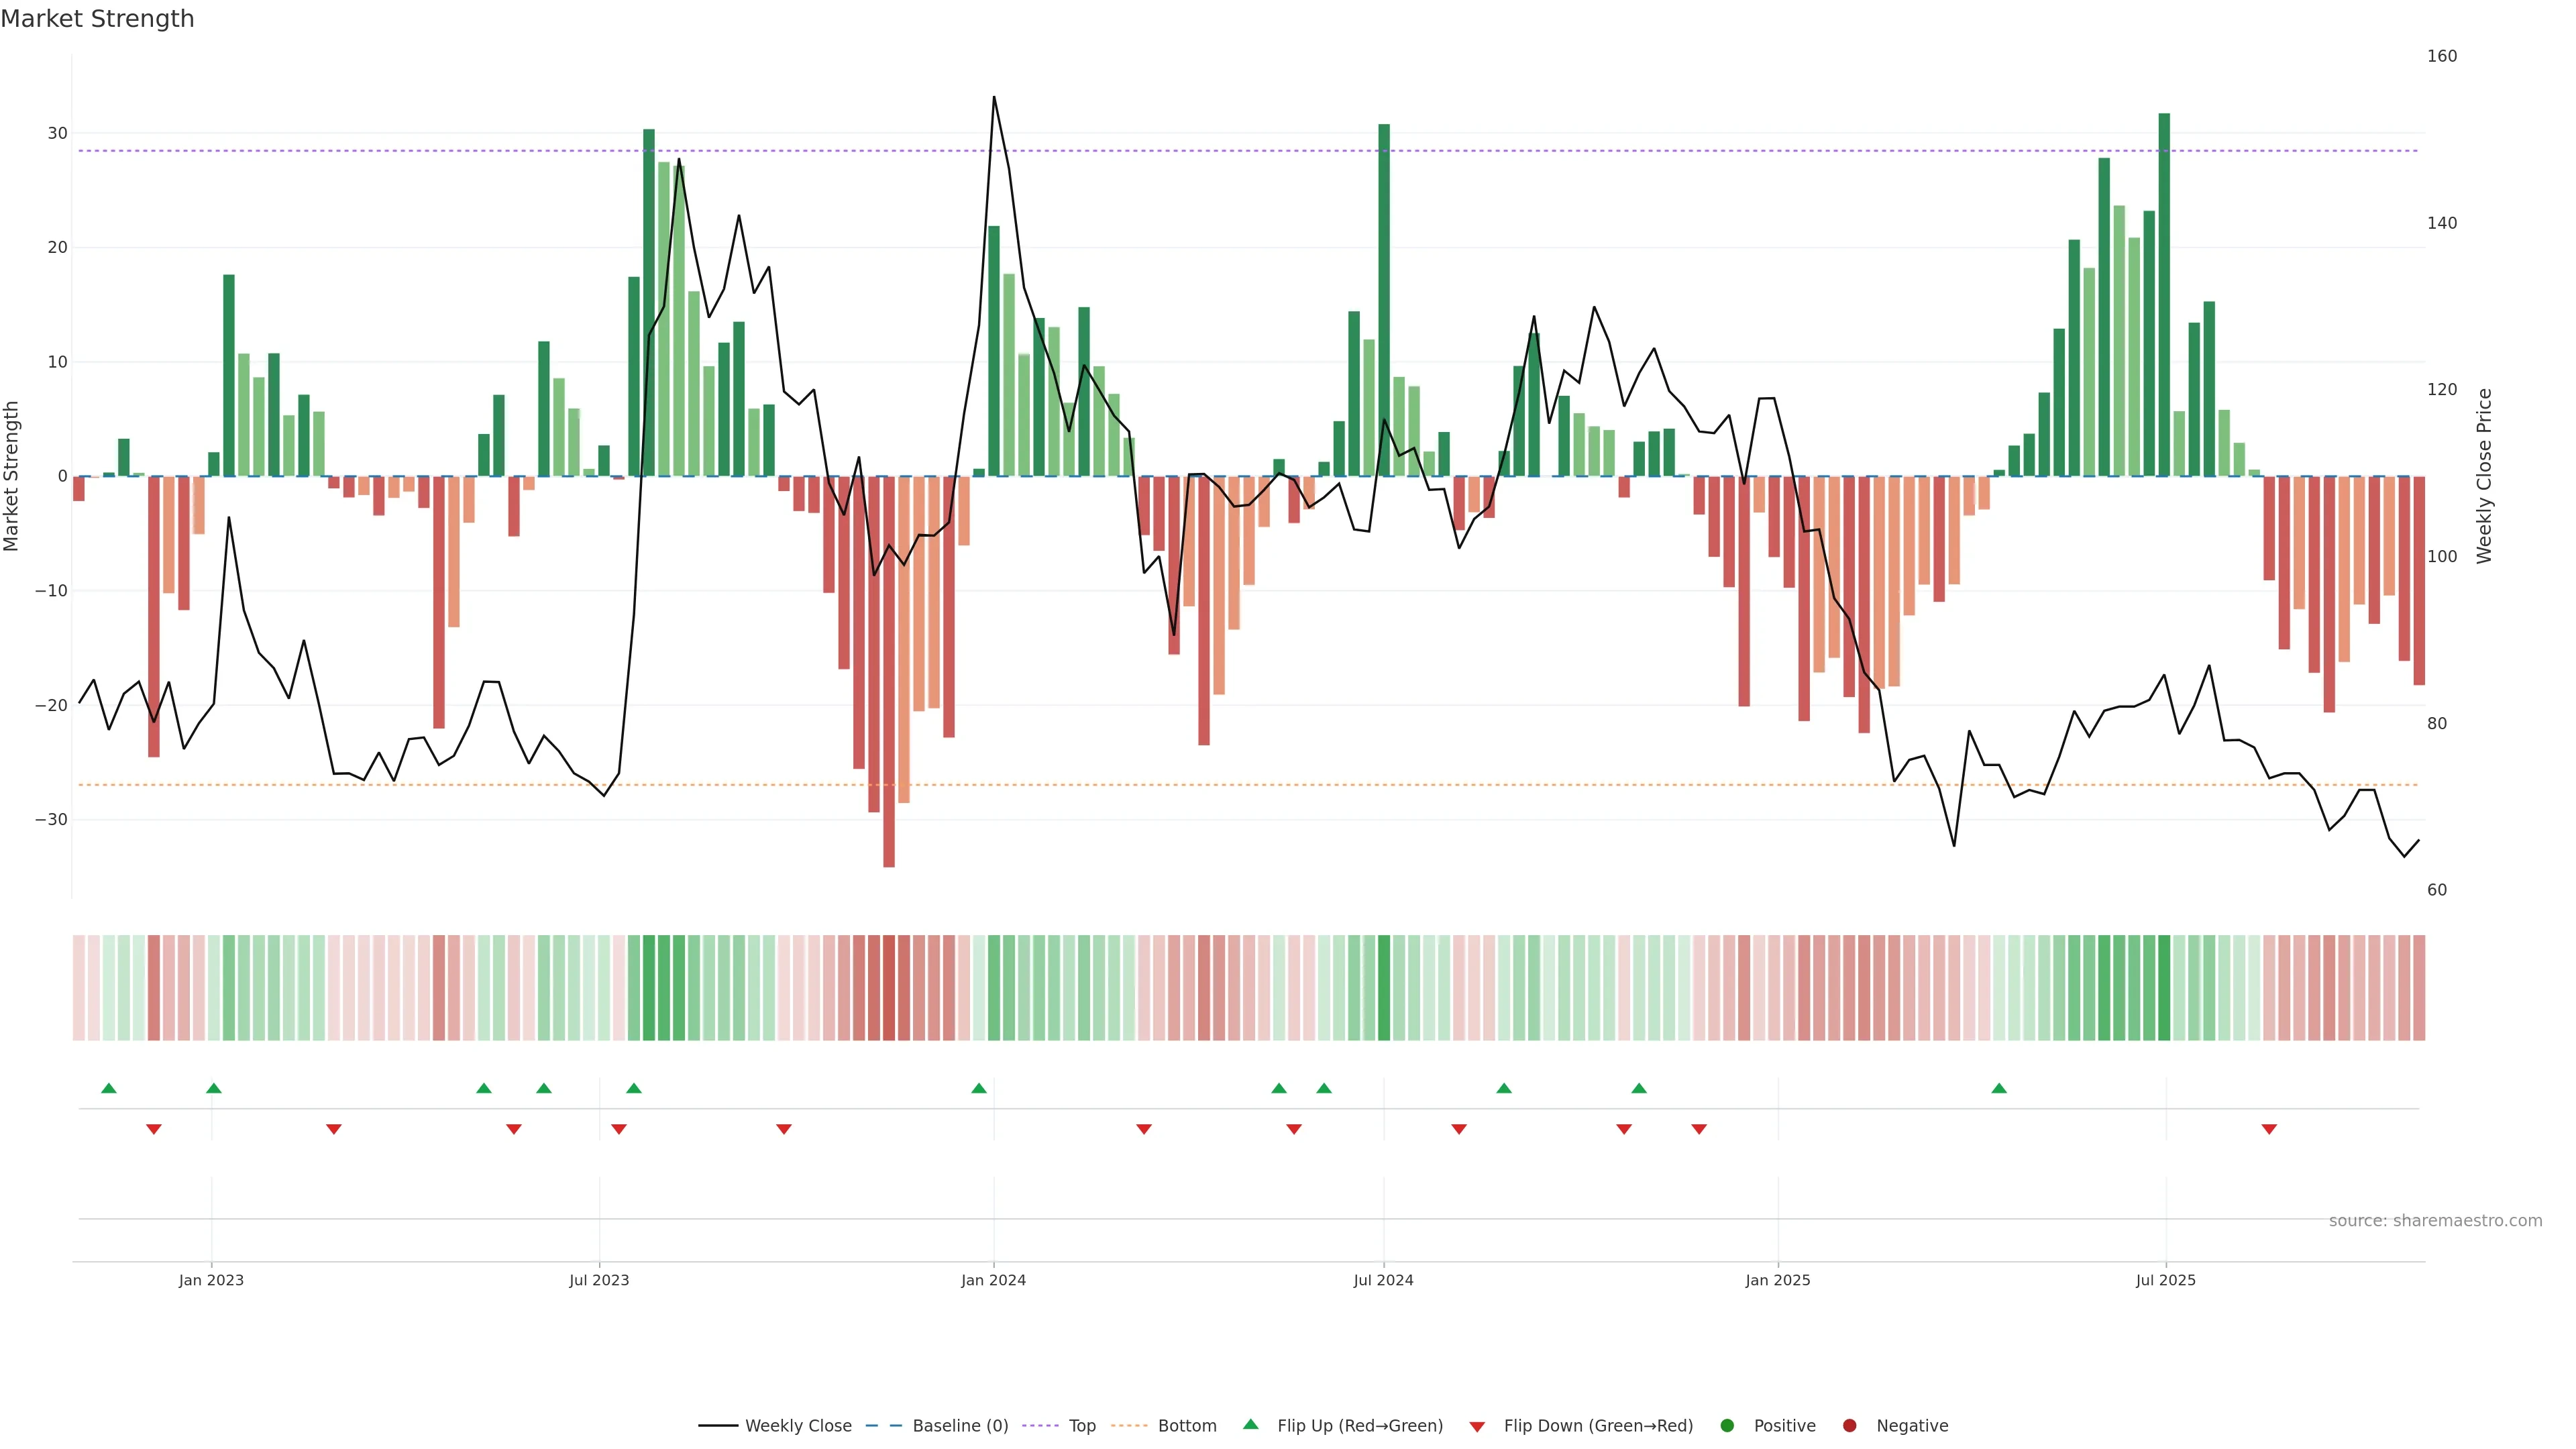Click the Jul 2024 x-axis label
Screen dimensions: 2576x1449
[1383, 1280]
